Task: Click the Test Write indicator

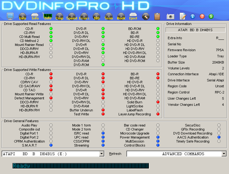Action: 103,114
